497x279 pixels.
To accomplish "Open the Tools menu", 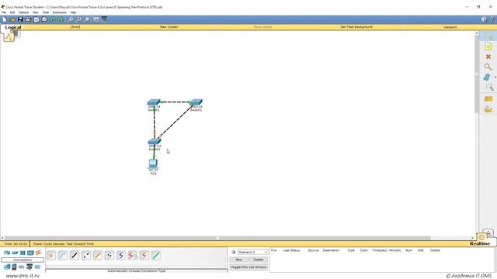I will (46, 12).
